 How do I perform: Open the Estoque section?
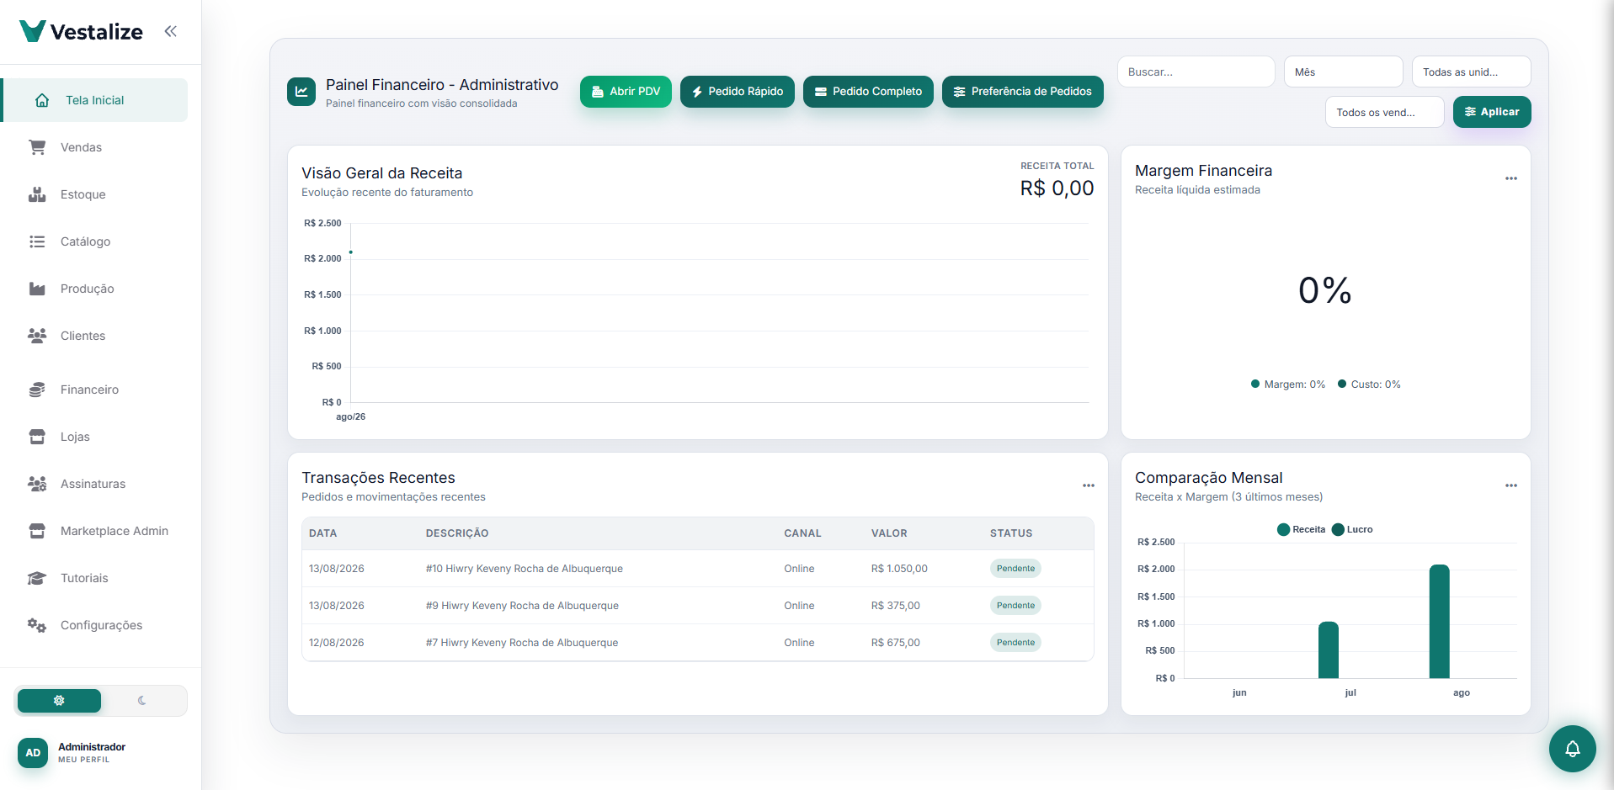tap(95, 194)
